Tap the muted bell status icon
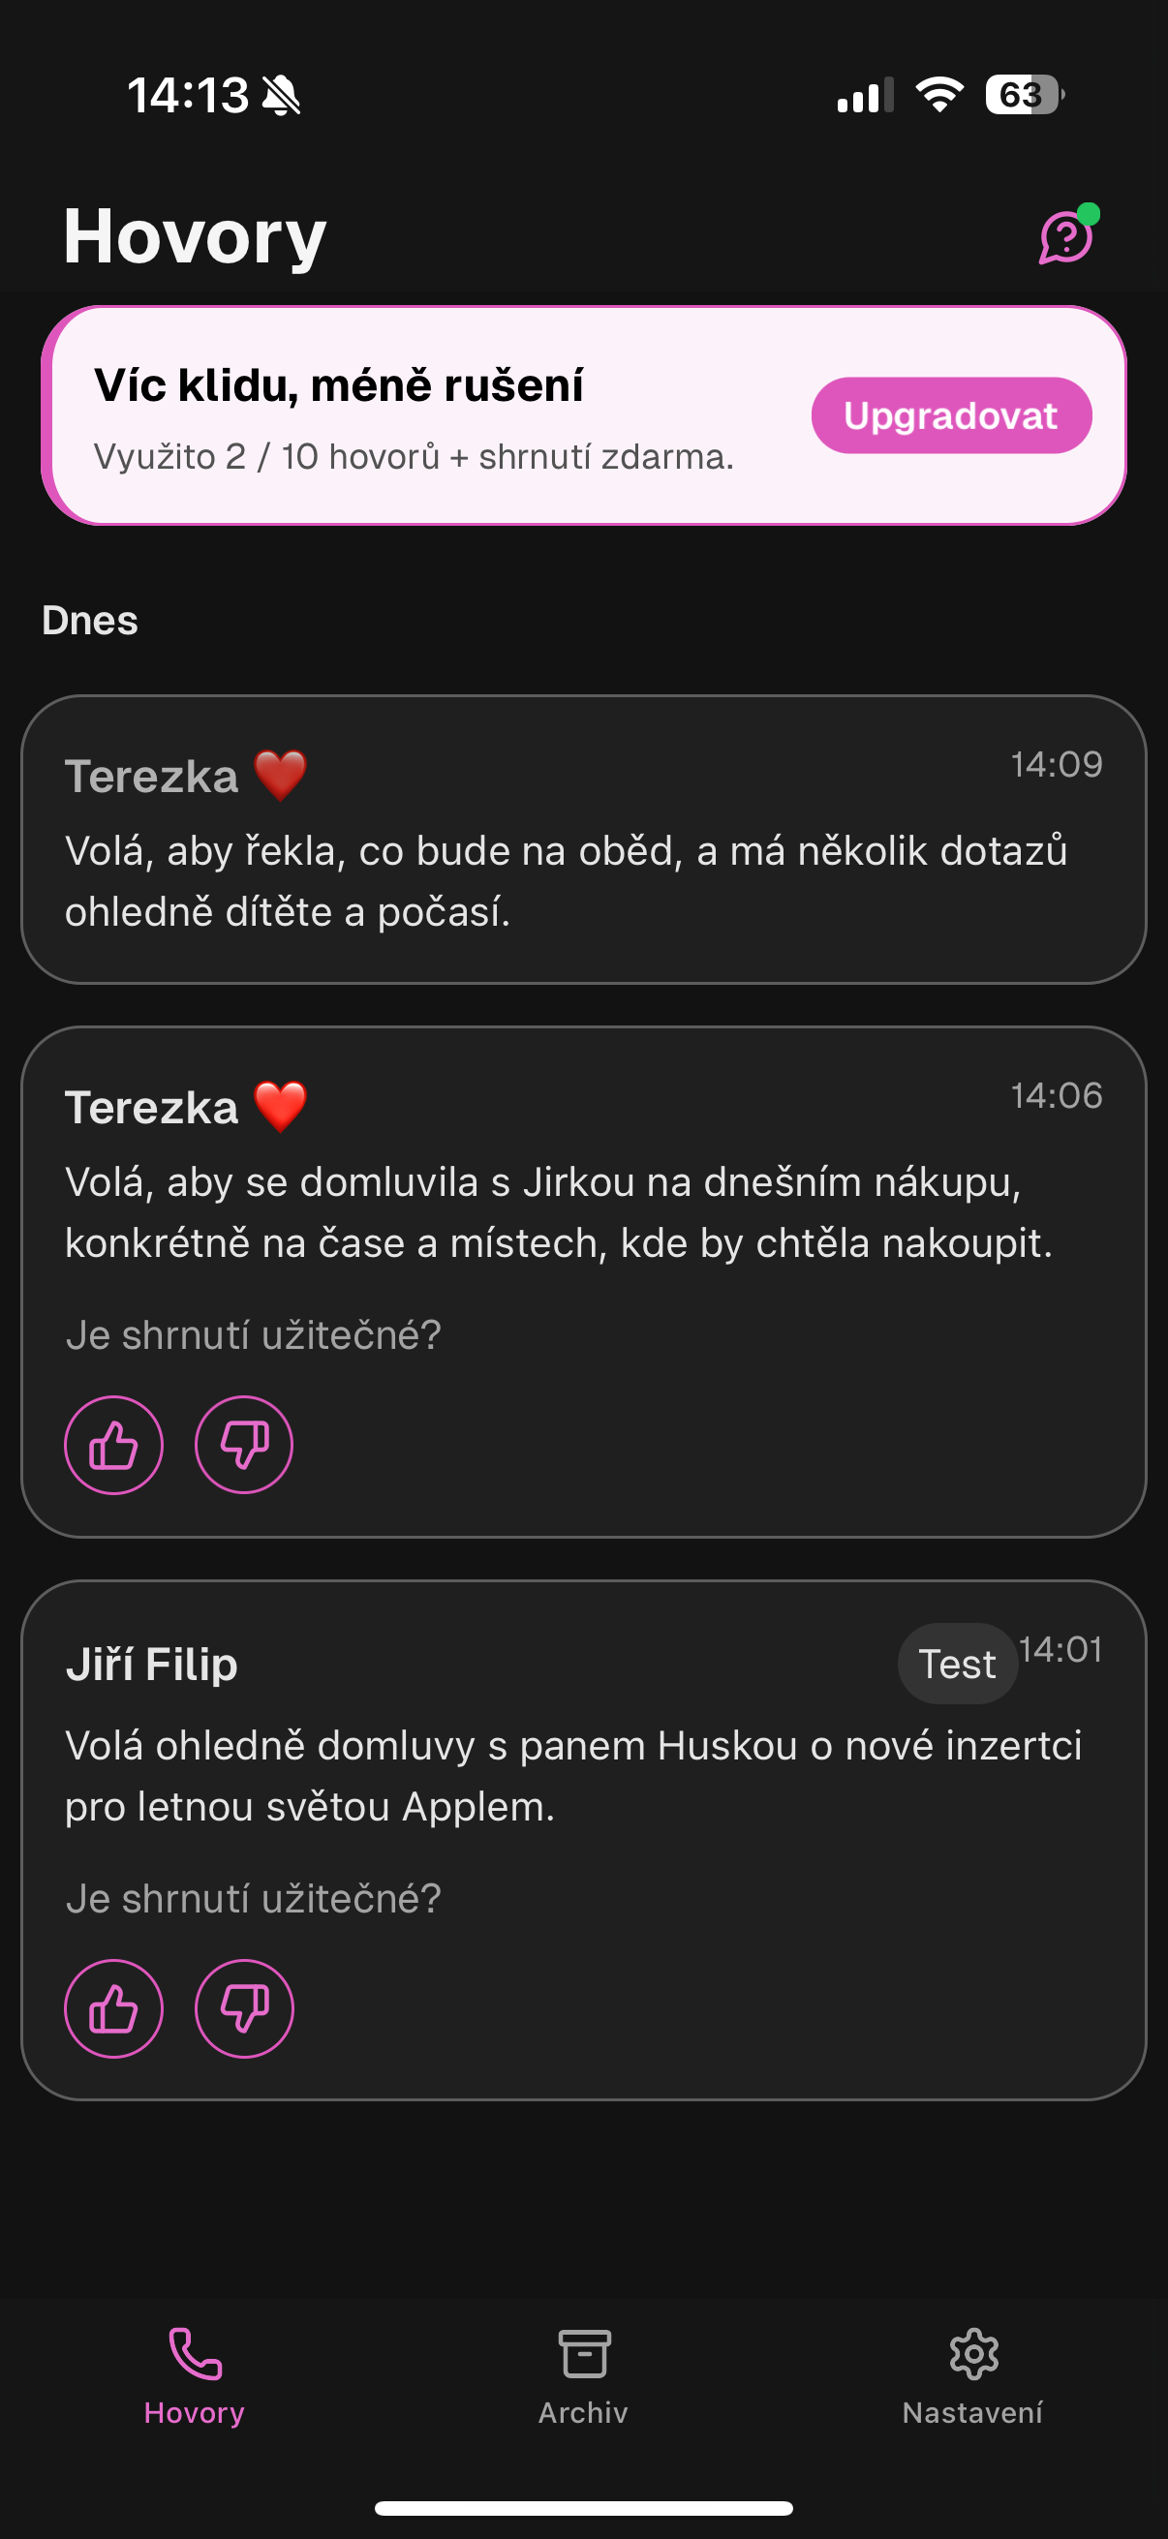1168x2539 pixels. coord(282,96)
